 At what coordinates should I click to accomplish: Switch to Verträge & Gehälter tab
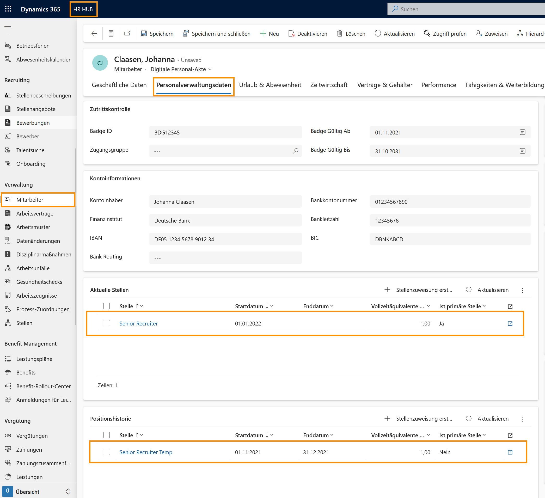click(384, 85)
